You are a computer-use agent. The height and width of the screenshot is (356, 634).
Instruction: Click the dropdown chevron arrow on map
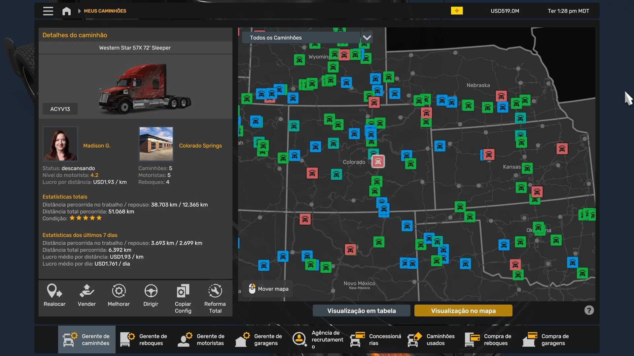pyautogui.click(x=367, y=38)
